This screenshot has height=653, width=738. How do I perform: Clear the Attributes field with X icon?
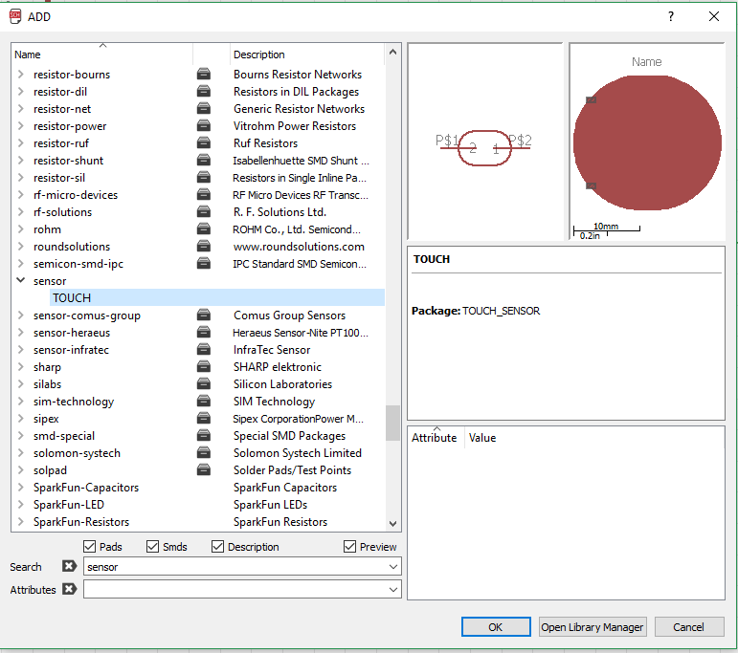point(69,589)
